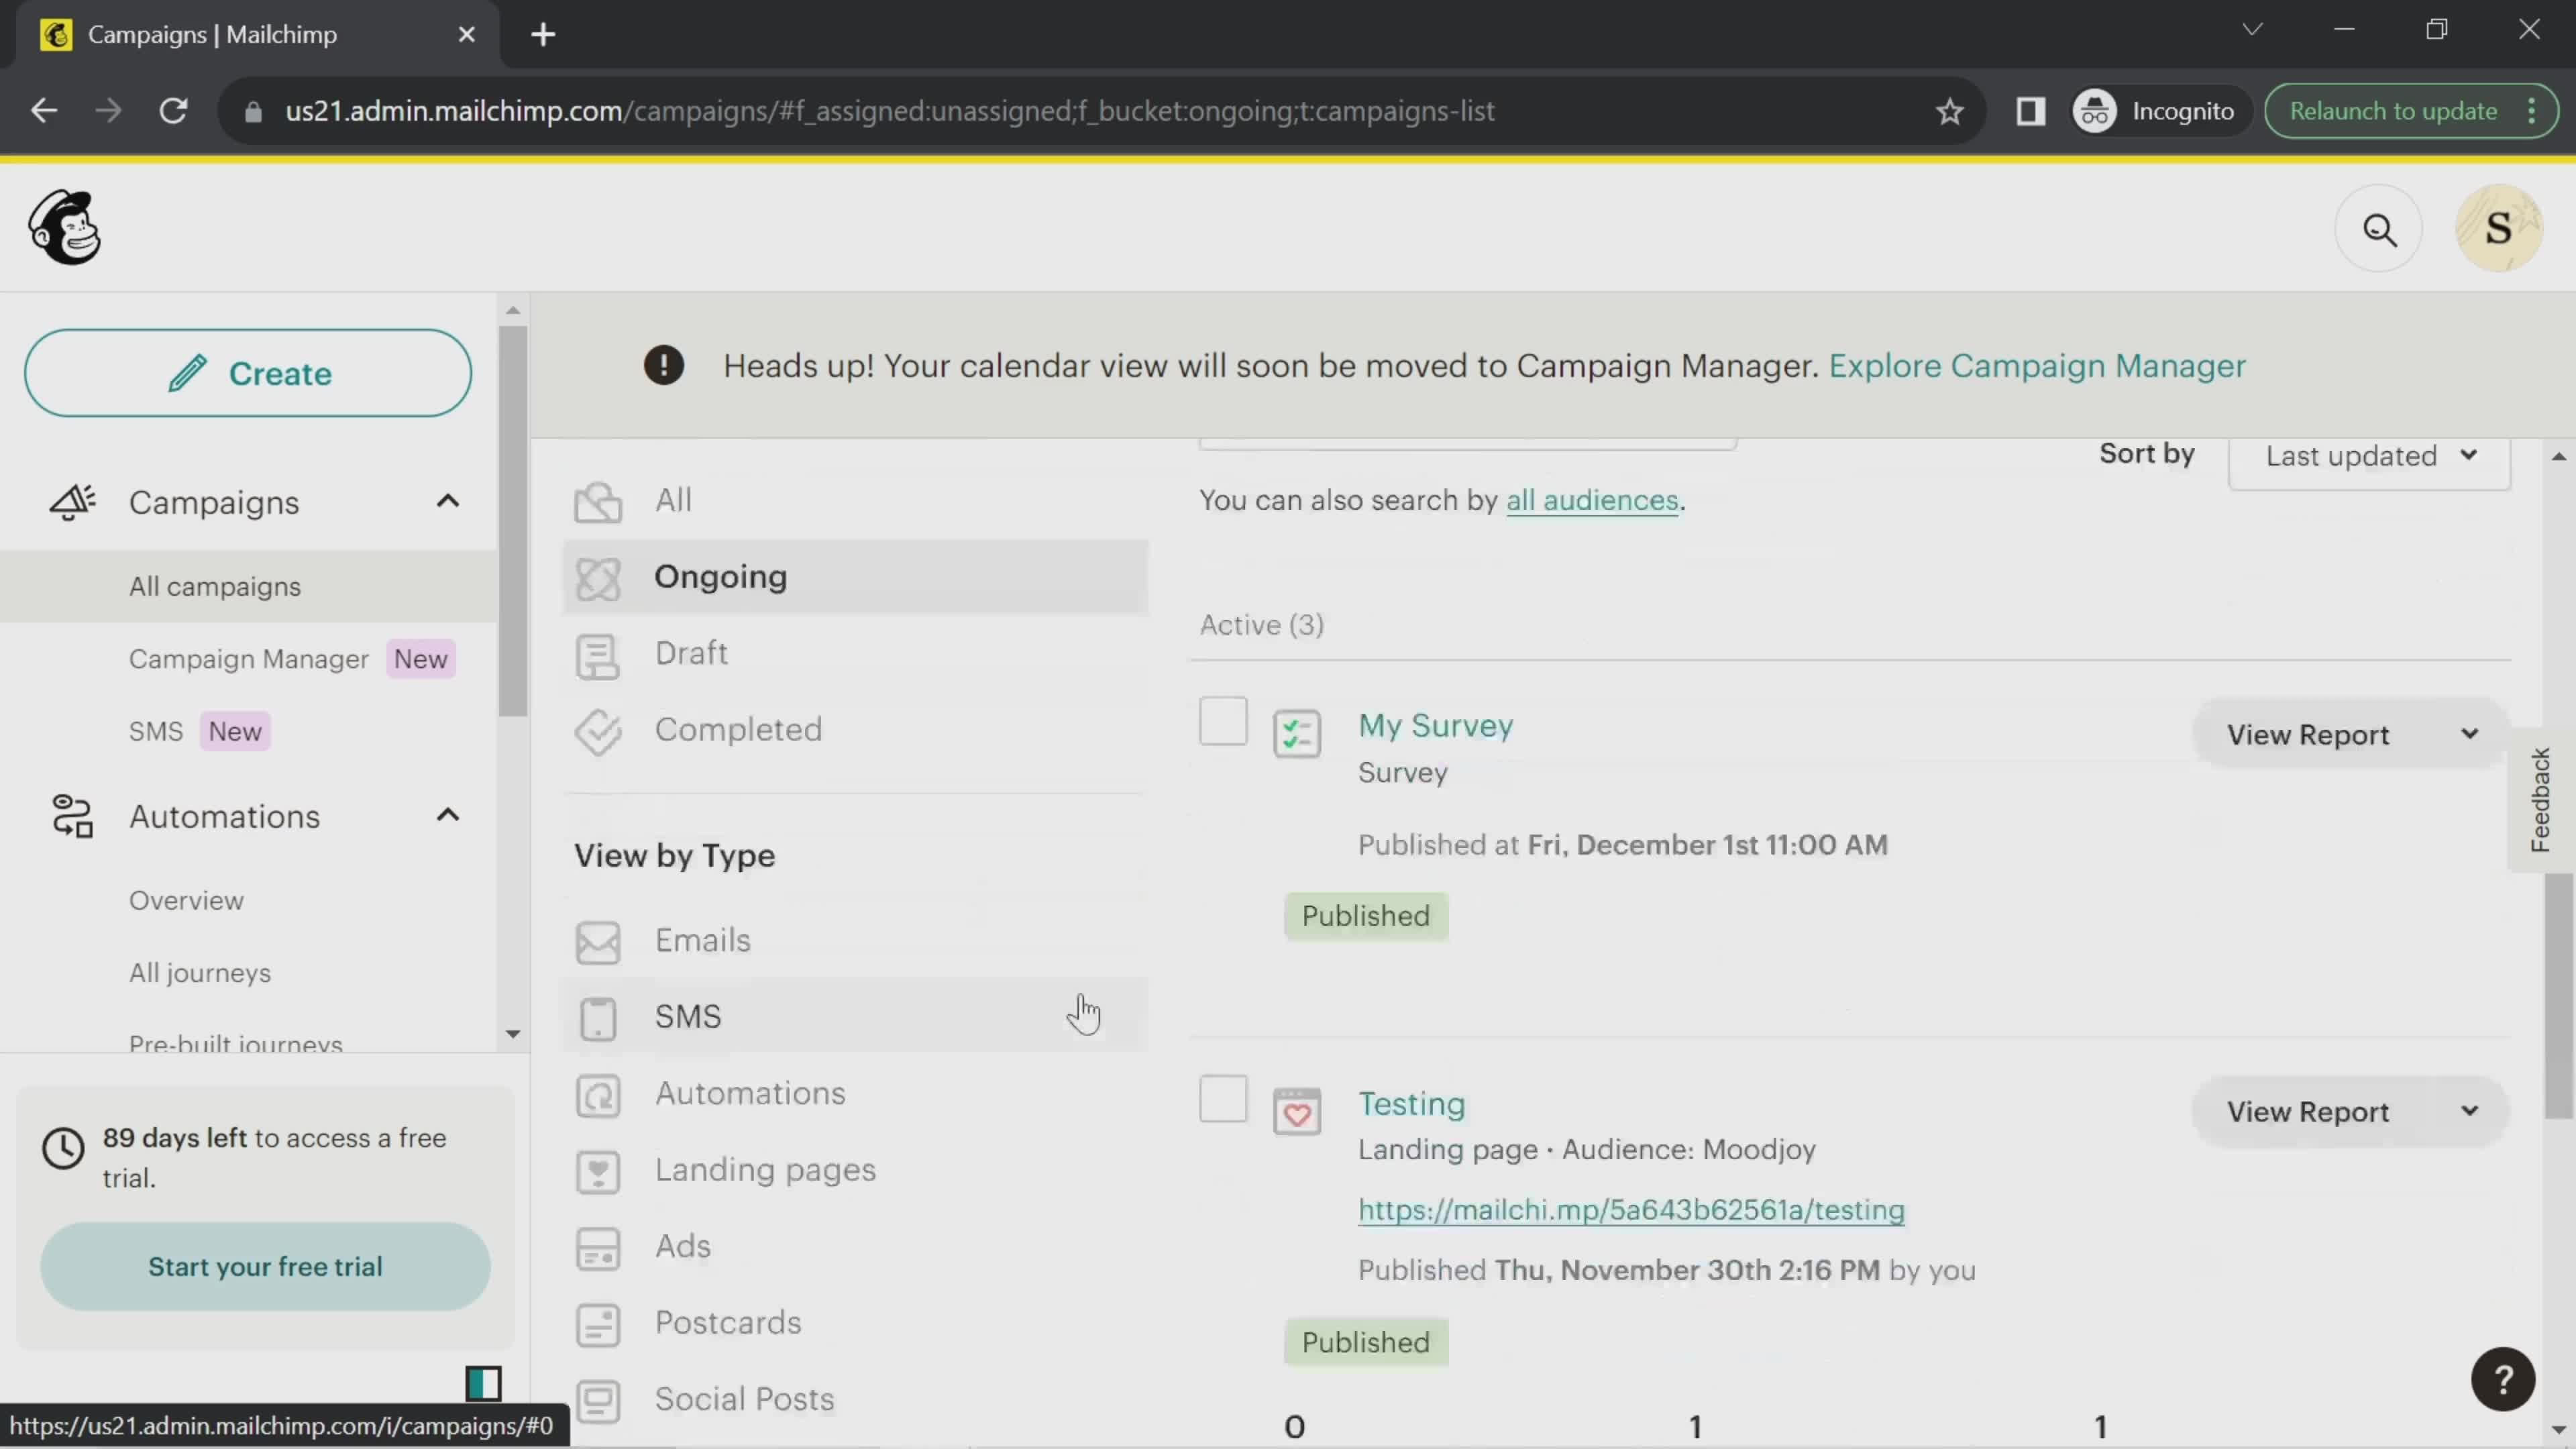Open the Feedback side tab
Screen dimensions: 2576x1449
(x=2540, y=800)
